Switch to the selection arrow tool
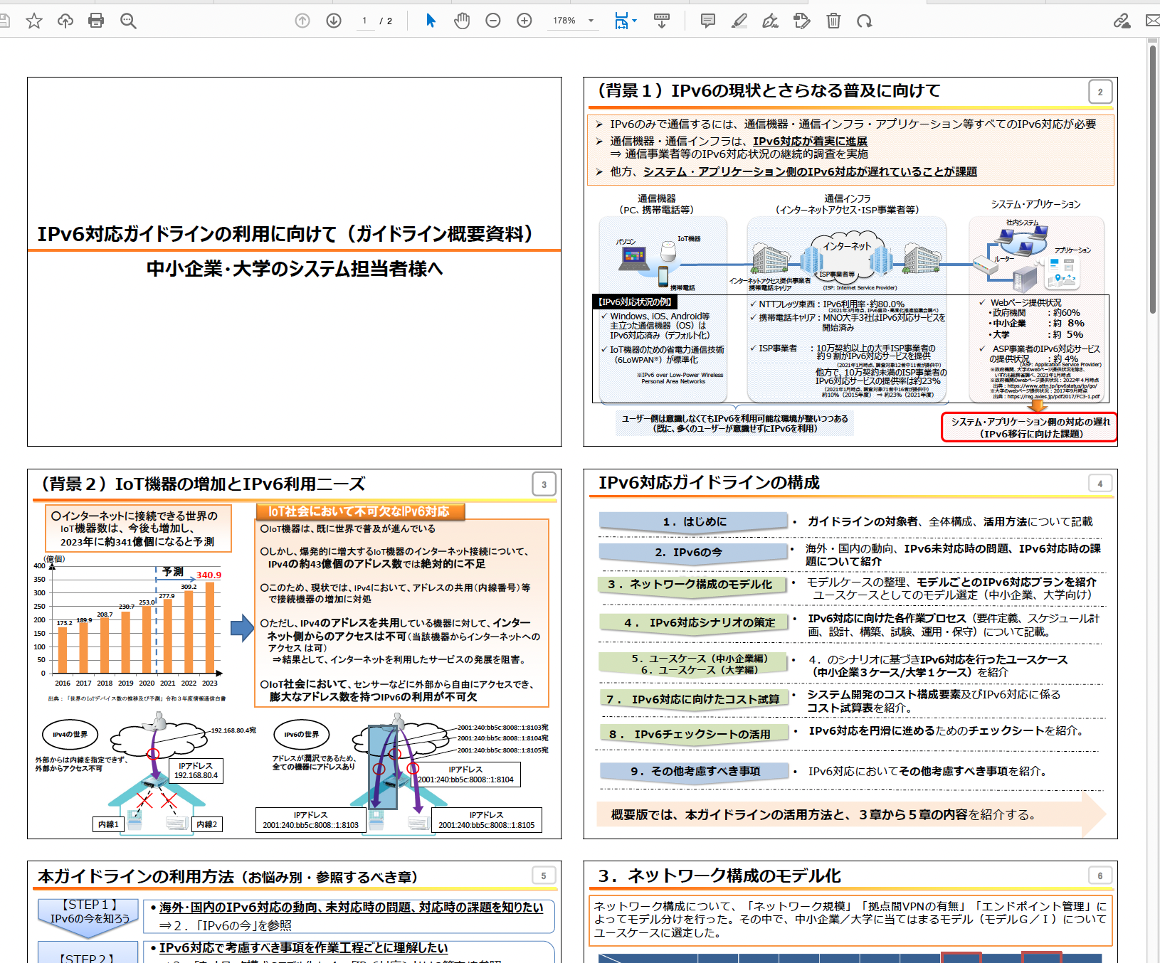The width and height of the screenshot is (1160, 963). pyautogui.click(x=431, y=21)
